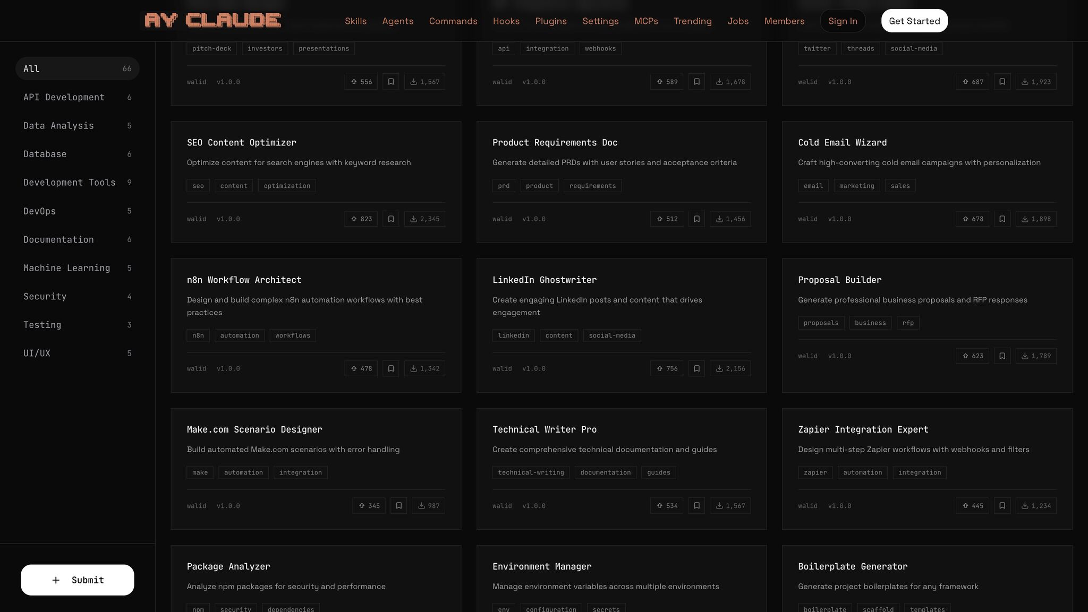
Task: Upvote the Zapier Integration Expert card
Action: coord(972,506)
